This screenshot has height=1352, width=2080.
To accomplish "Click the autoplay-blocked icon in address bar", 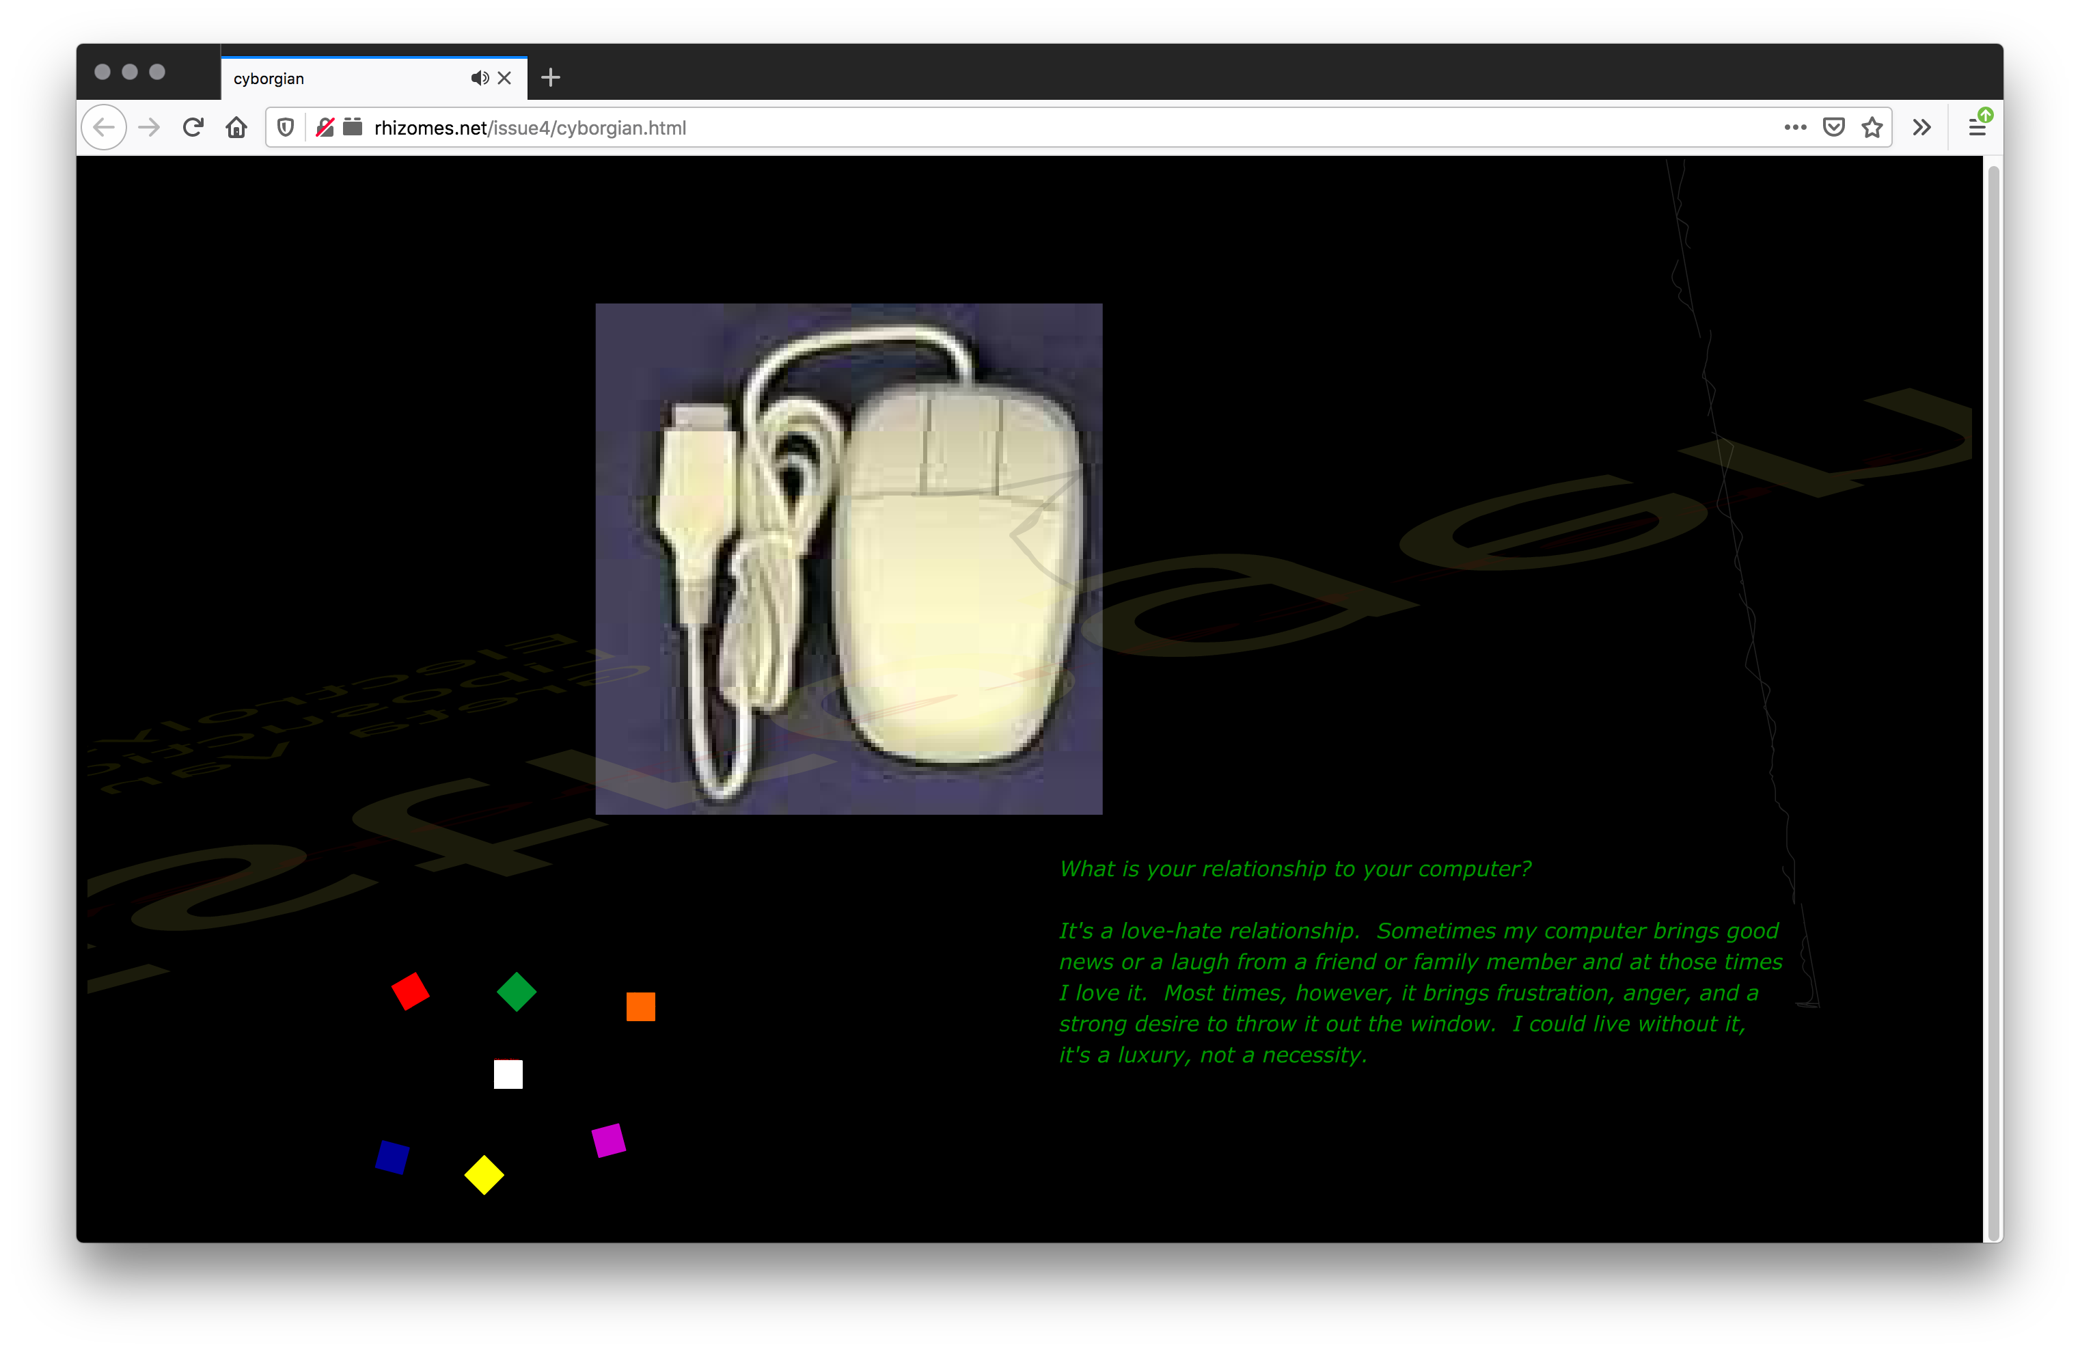I will pyautogui.click(x=325, y=128).
